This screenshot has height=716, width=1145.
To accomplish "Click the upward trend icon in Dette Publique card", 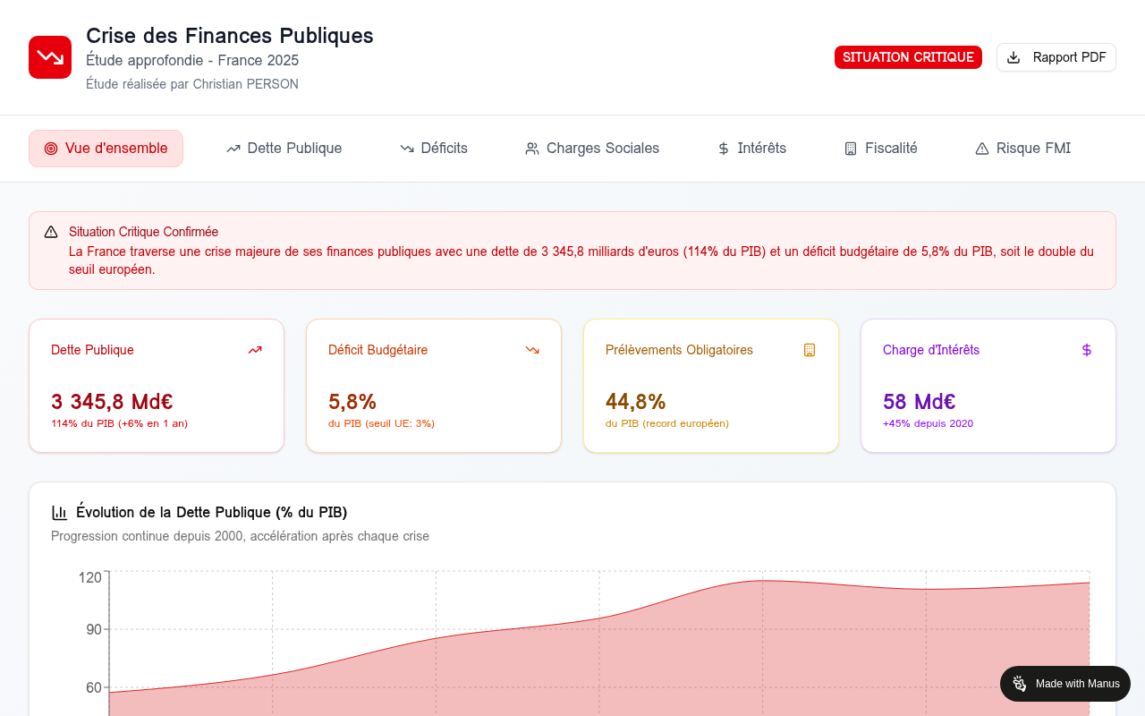I will tap(255, 350).
